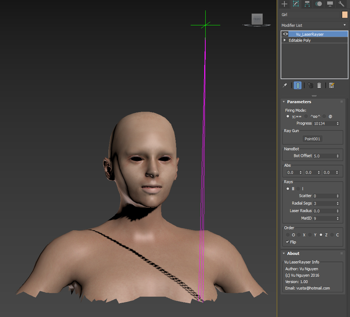The image size is (350, 317).
Task: Open the Girl object color swatch
Action: click(x=345, y=15)
